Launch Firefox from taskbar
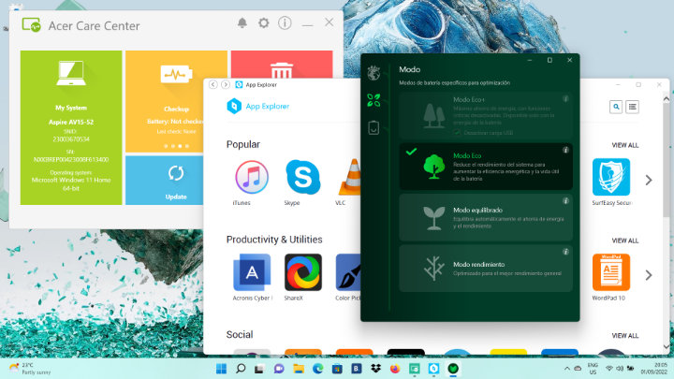674x379 pixels. pyautogui.click(x=395, y=369)
